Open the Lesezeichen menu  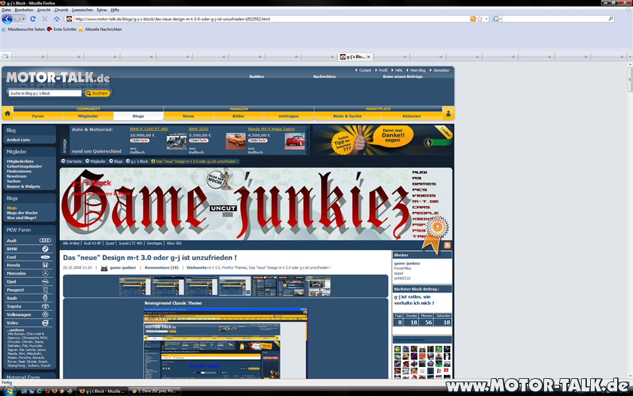click(x=82, y=10)
